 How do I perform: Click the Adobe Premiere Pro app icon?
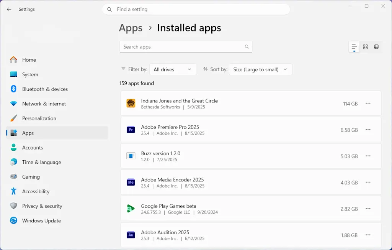coord(131,130)
